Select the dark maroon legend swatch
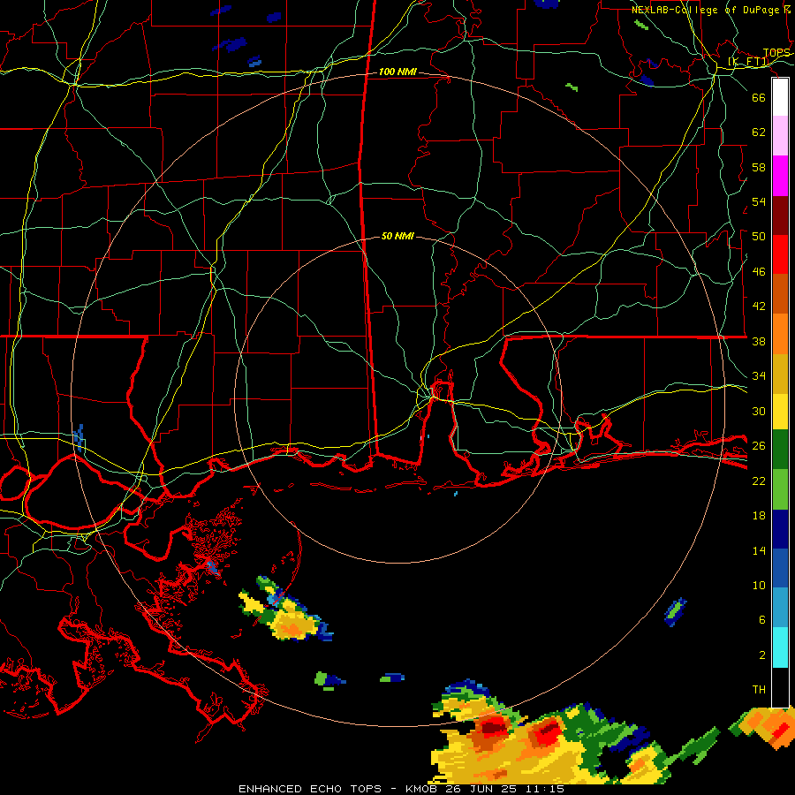Viewport: 795px width, 795px height. (780, 215)
